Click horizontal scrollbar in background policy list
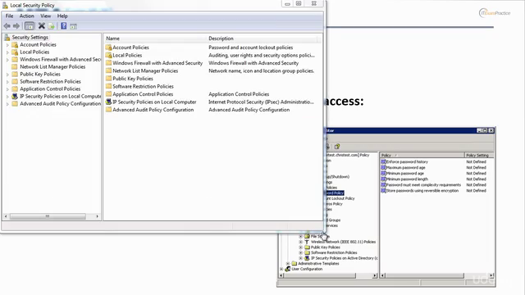The image size is (525, 295). 424,275
